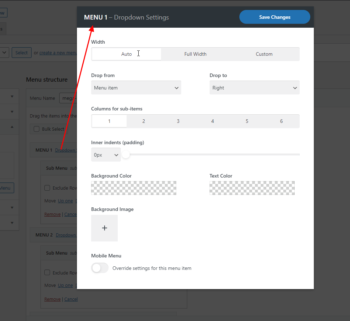
Task: Choose 3 columns for sub-items
Action: tap(178, 121)
